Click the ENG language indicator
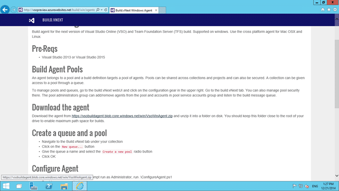Image resolution: width=339 pixels, height=191 pixels. coord(315,186)
